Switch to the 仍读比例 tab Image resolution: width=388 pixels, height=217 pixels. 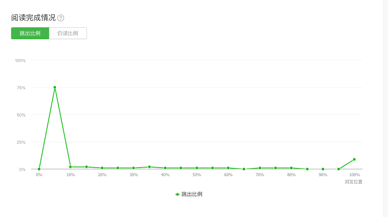(x=68, y=33)
